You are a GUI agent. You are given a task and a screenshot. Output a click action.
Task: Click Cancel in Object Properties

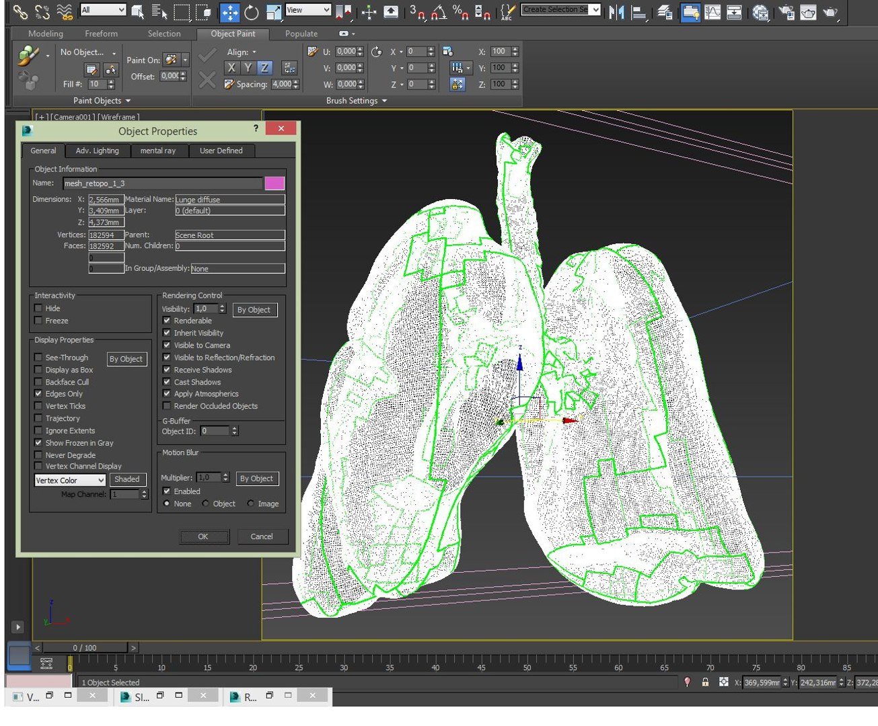(262, 536)
